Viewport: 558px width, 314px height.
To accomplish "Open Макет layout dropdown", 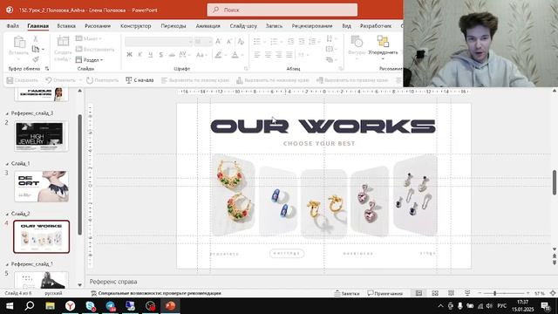I will pyautogui.click(x=89, y=38).
